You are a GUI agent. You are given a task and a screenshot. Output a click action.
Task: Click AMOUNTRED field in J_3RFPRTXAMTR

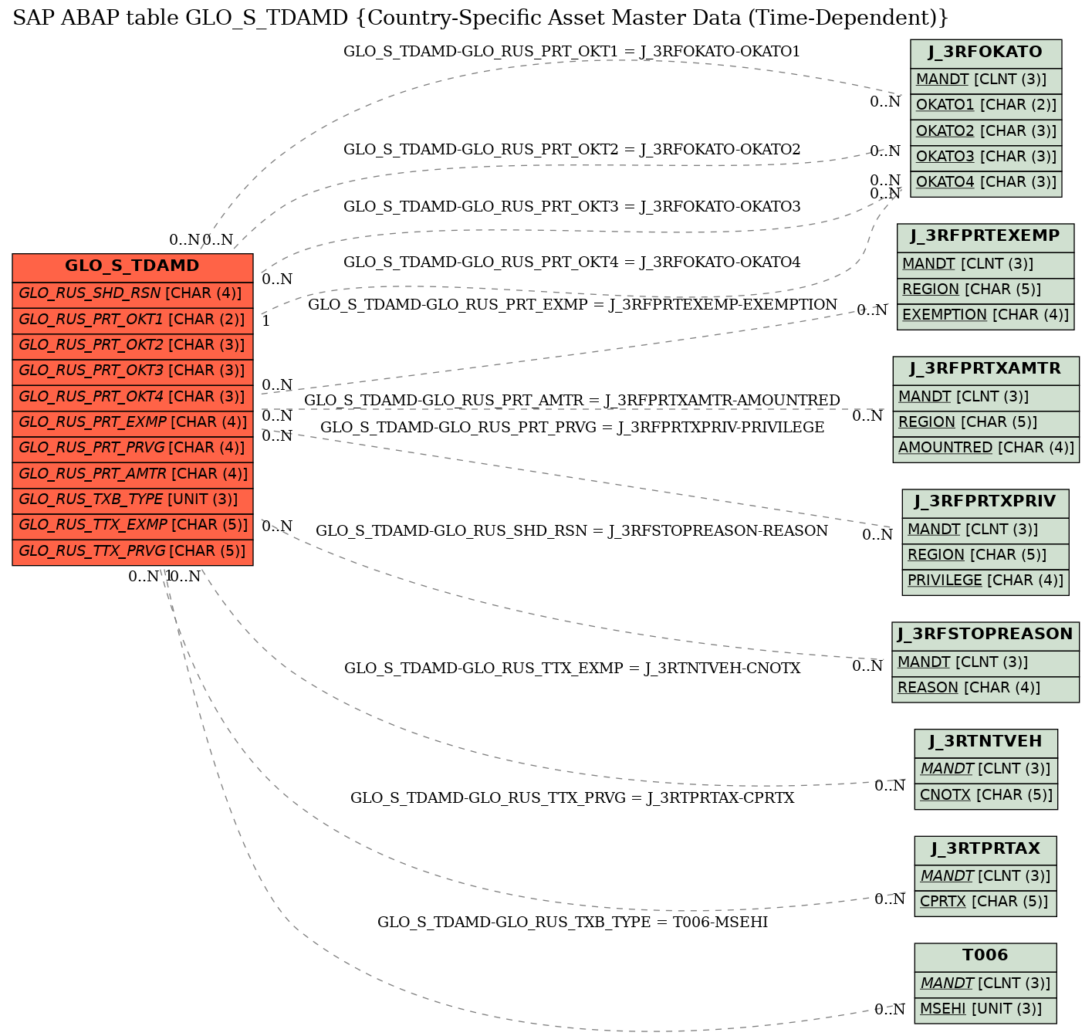tap(986, 449)
